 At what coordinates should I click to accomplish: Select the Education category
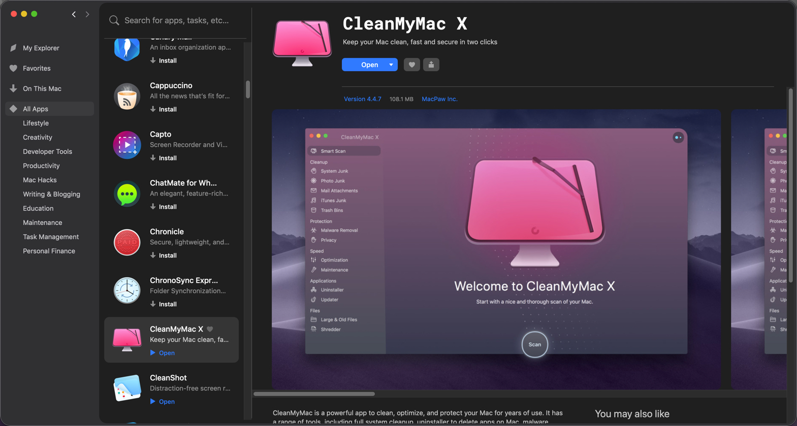[x=38, y=208]
